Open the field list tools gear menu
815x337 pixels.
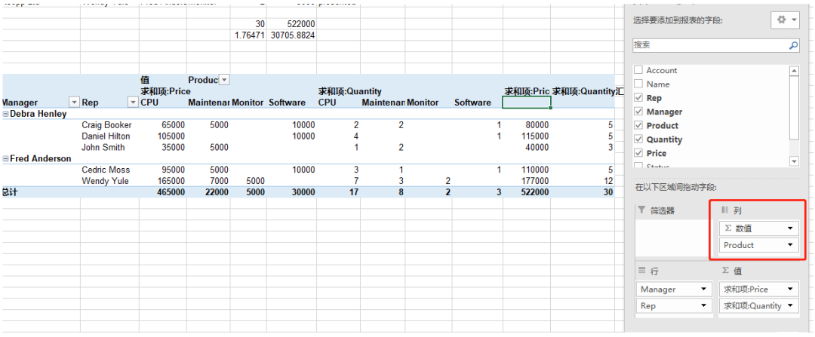(x=785, y=20)
